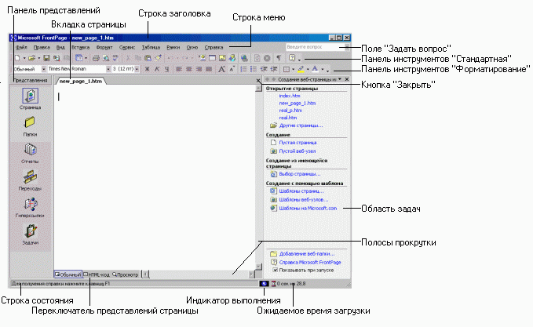
Task: Create a new page with the New icon
Action: pyautogui.click(x=17, y=58)
